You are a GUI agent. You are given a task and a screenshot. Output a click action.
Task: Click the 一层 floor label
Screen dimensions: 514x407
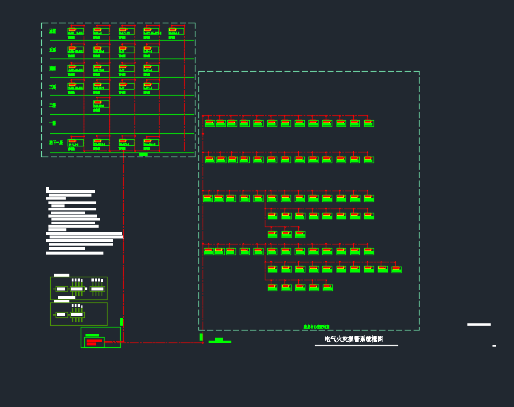point(53,123)
